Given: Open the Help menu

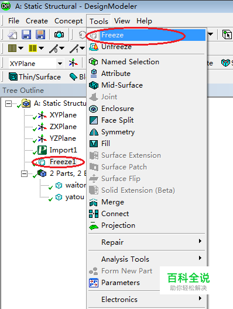Looking at the screenshot, I should tap(144, 21).
